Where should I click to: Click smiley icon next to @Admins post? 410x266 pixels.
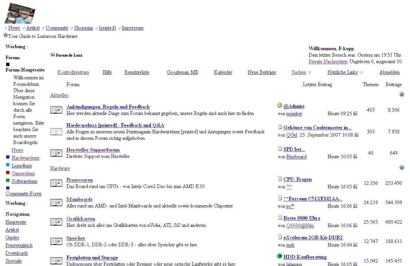pyautogui.click(x=280, y=105)
